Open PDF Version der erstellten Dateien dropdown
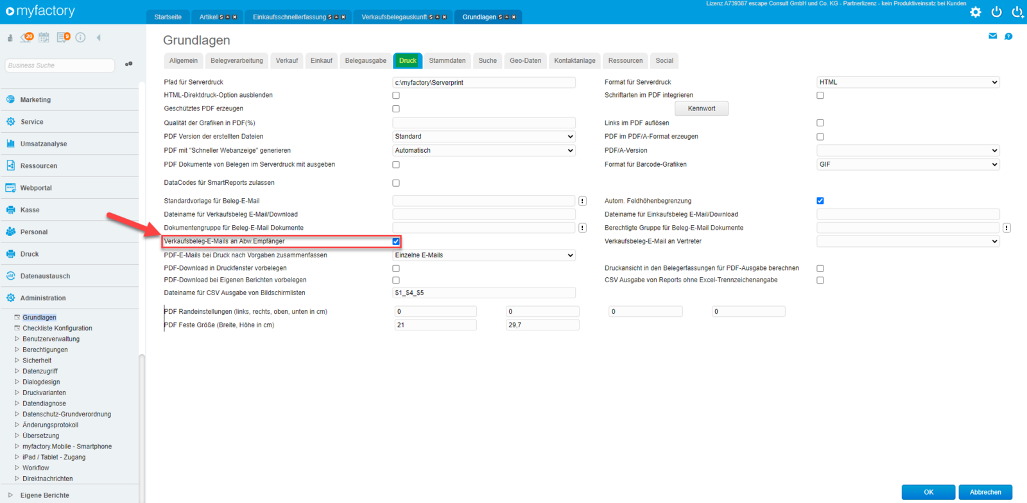The width and height of the screenshot is (1027, 503). tap(484, 137)
